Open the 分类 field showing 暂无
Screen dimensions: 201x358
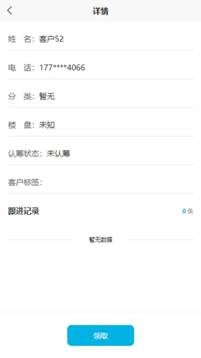tap(101, 96)
